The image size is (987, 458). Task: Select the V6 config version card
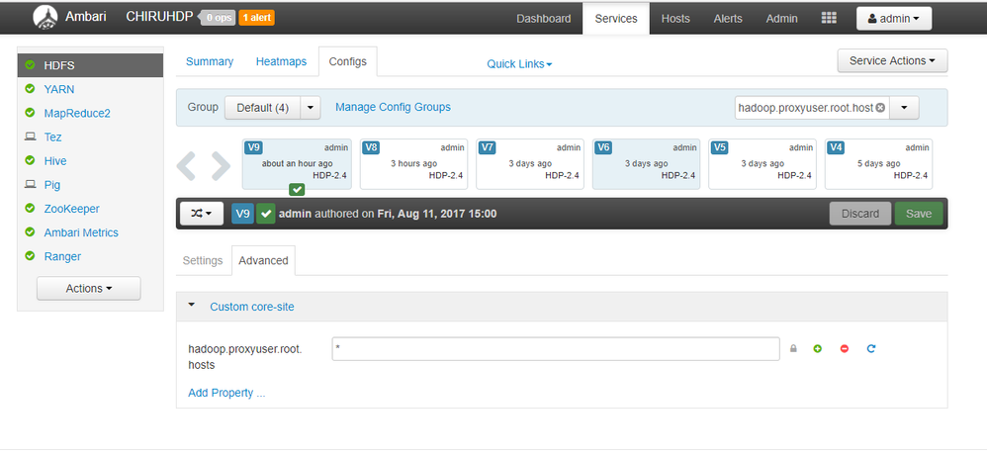tap(646, 164)
